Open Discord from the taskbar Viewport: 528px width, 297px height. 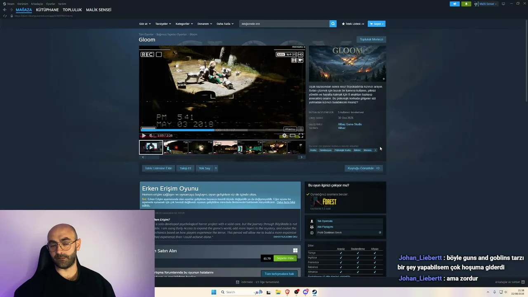[305, 292]
